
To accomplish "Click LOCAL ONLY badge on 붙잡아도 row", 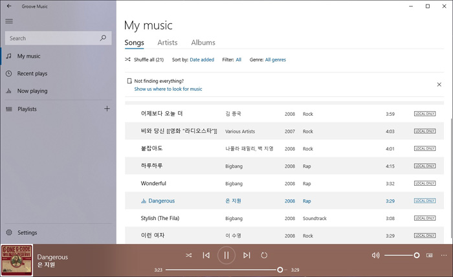I will tap(425, 148).
